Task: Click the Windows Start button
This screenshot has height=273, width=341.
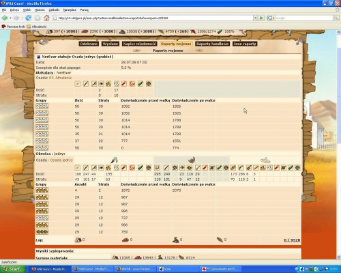Action: tap(13, 269)
